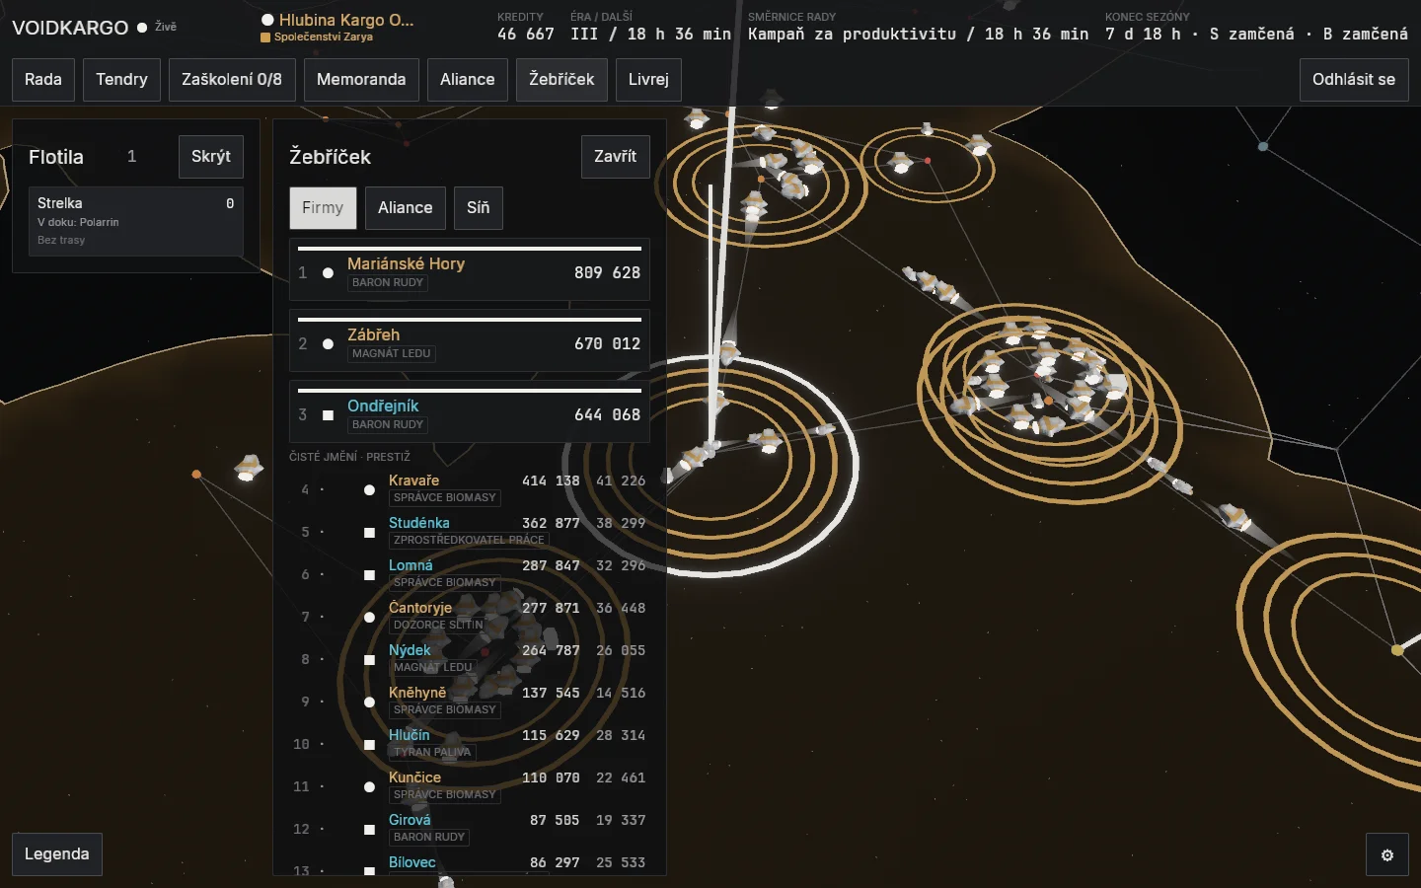The image size is (1421, 888).
Task: Click the Kunčice leaderboard row
Action: 470,786
